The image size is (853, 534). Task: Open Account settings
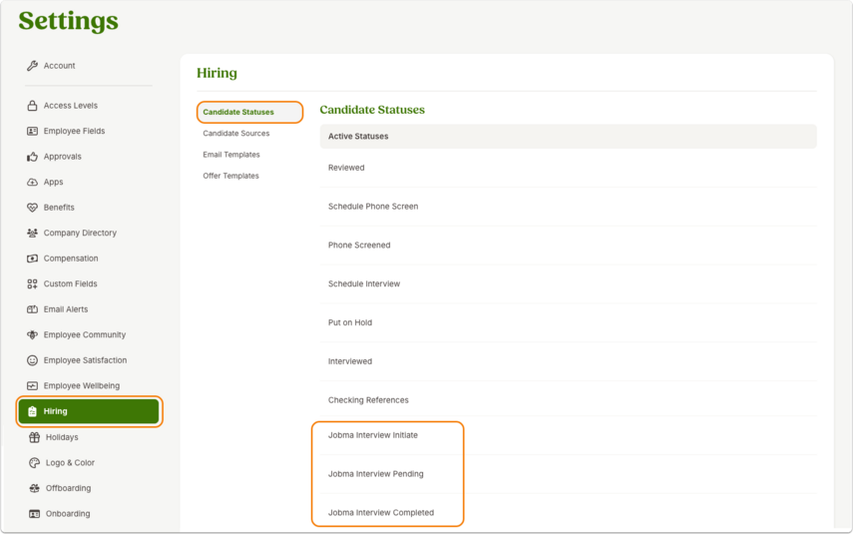(x=59, y=66)
